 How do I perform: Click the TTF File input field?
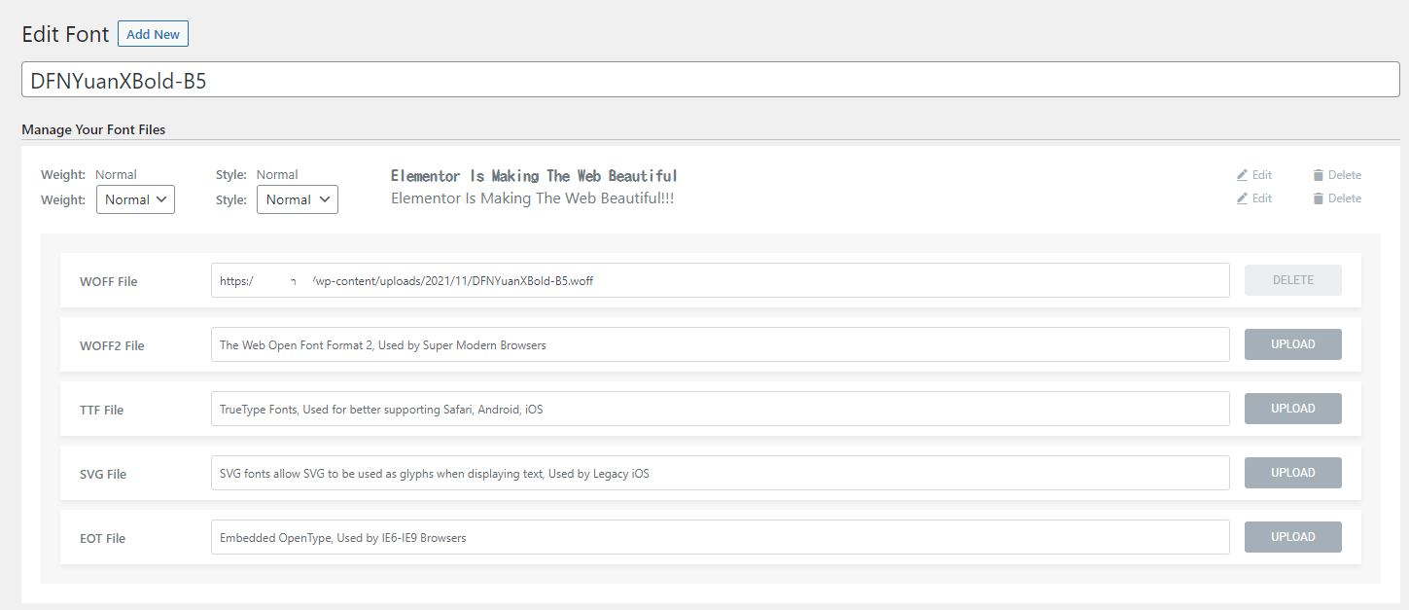[721, 409]
